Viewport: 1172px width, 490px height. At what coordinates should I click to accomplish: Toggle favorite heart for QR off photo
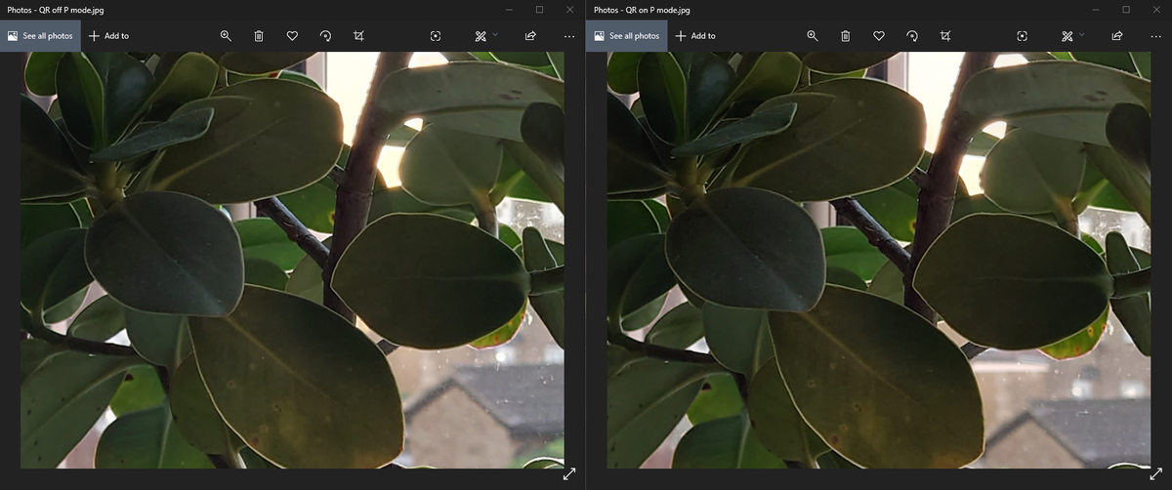coord(292,36)
